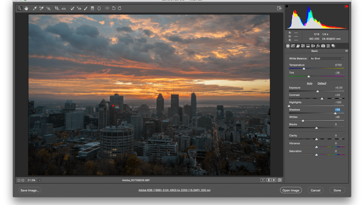Open the Effects (fx) panel tab
This screenshot has width=364, height=205.
tap(318, 46)
